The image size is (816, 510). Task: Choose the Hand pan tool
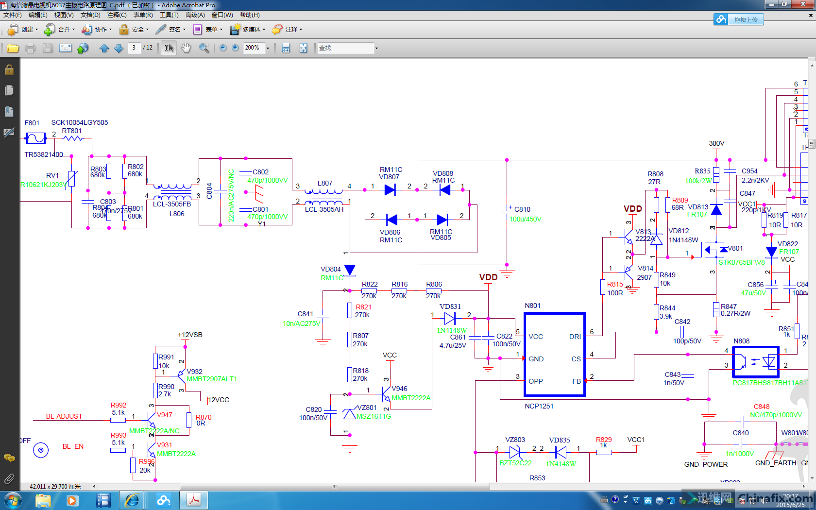(x=186, y=48)
